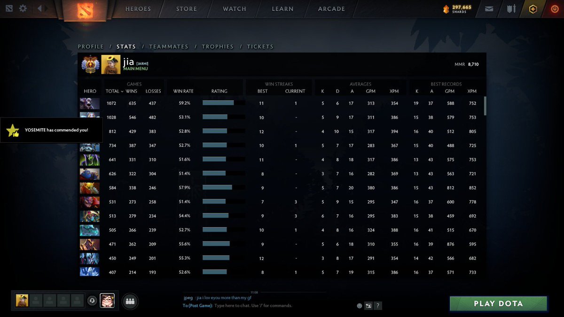
Task: Click the hero portrait with 471 total games
Action: pyautogui.click(x=89, y=244)
